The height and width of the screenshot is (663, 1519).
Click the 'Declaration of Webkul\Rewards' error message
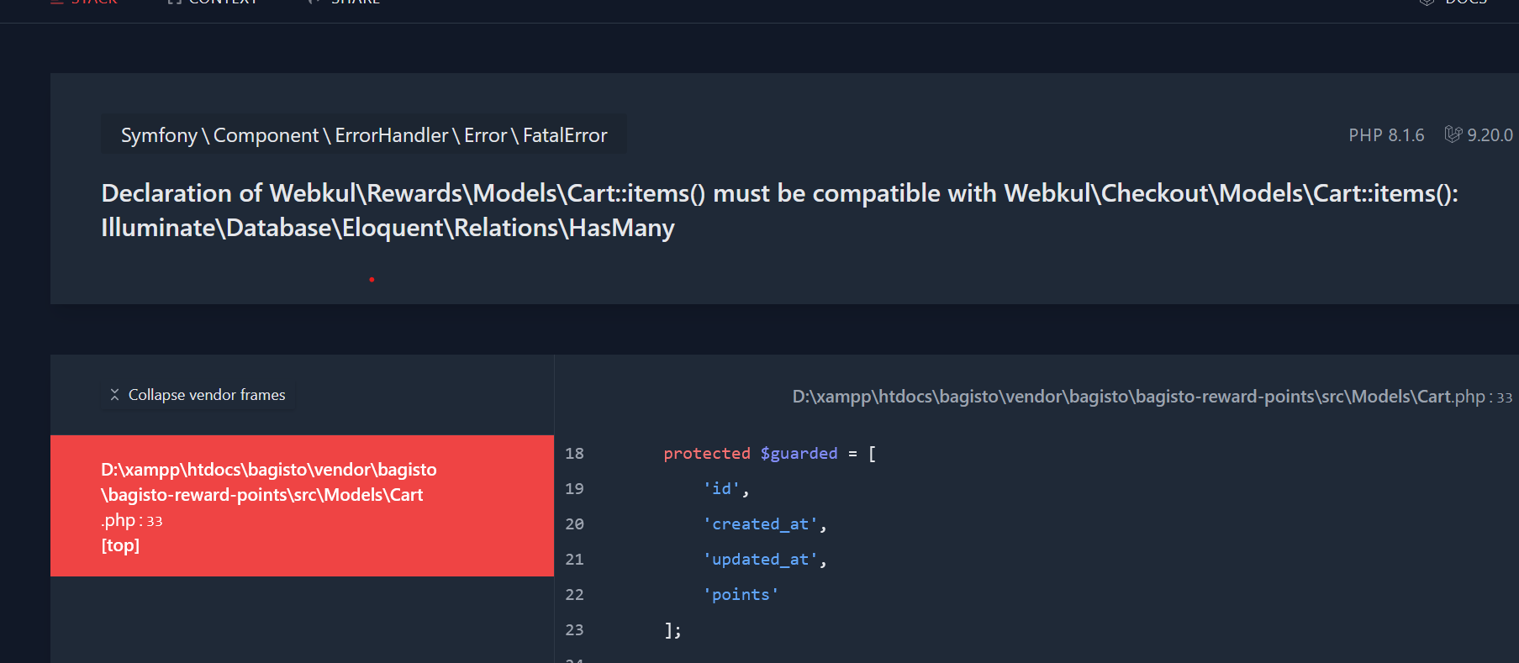[779, 210]
